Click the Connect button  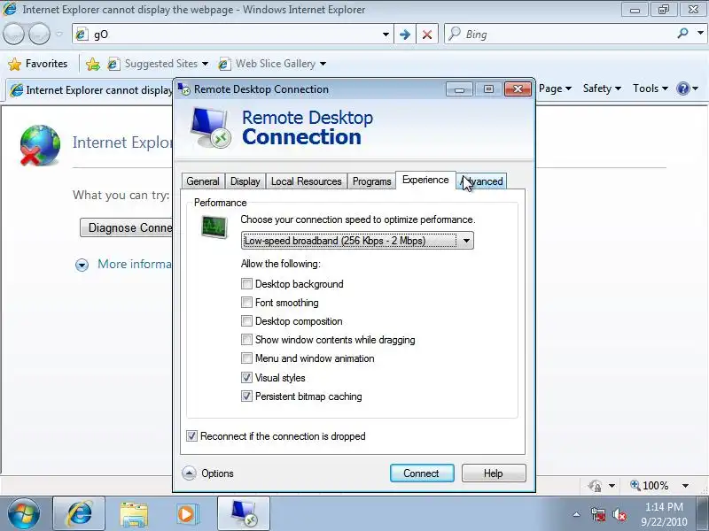click(422, 473)
